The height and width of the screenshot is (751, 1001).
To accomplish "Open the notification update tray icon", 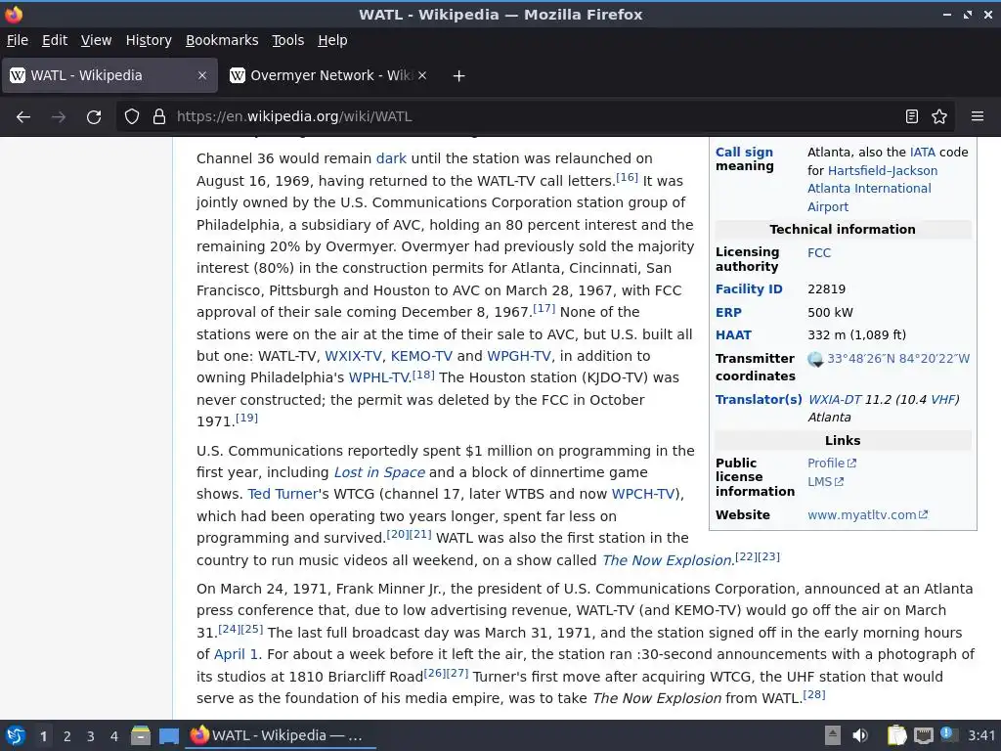I will pos(948,734).
